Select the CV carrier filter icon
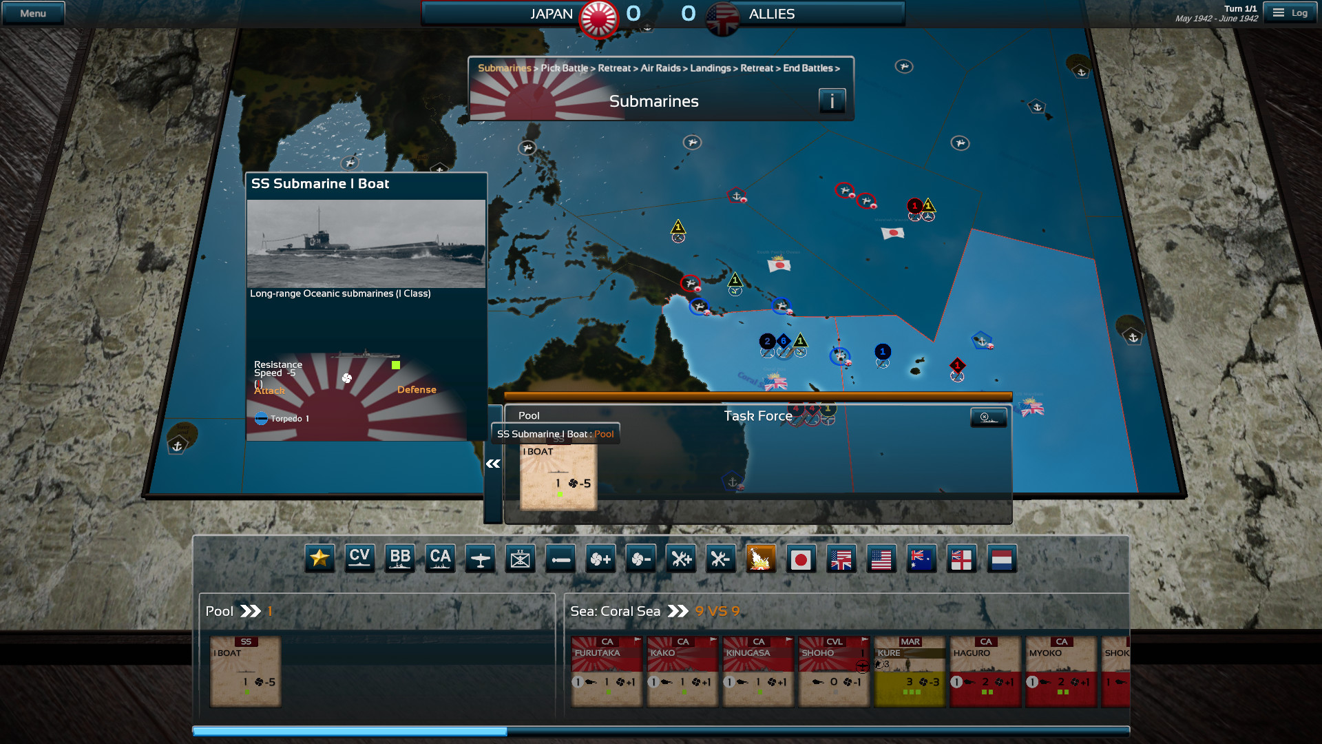This screenshot has height=744, width=1322. [x=359, y=559]
